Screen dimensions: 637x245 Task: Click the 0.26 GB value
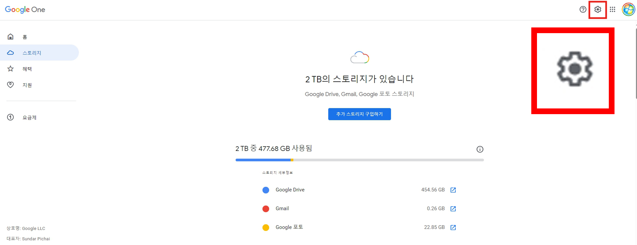436,209
